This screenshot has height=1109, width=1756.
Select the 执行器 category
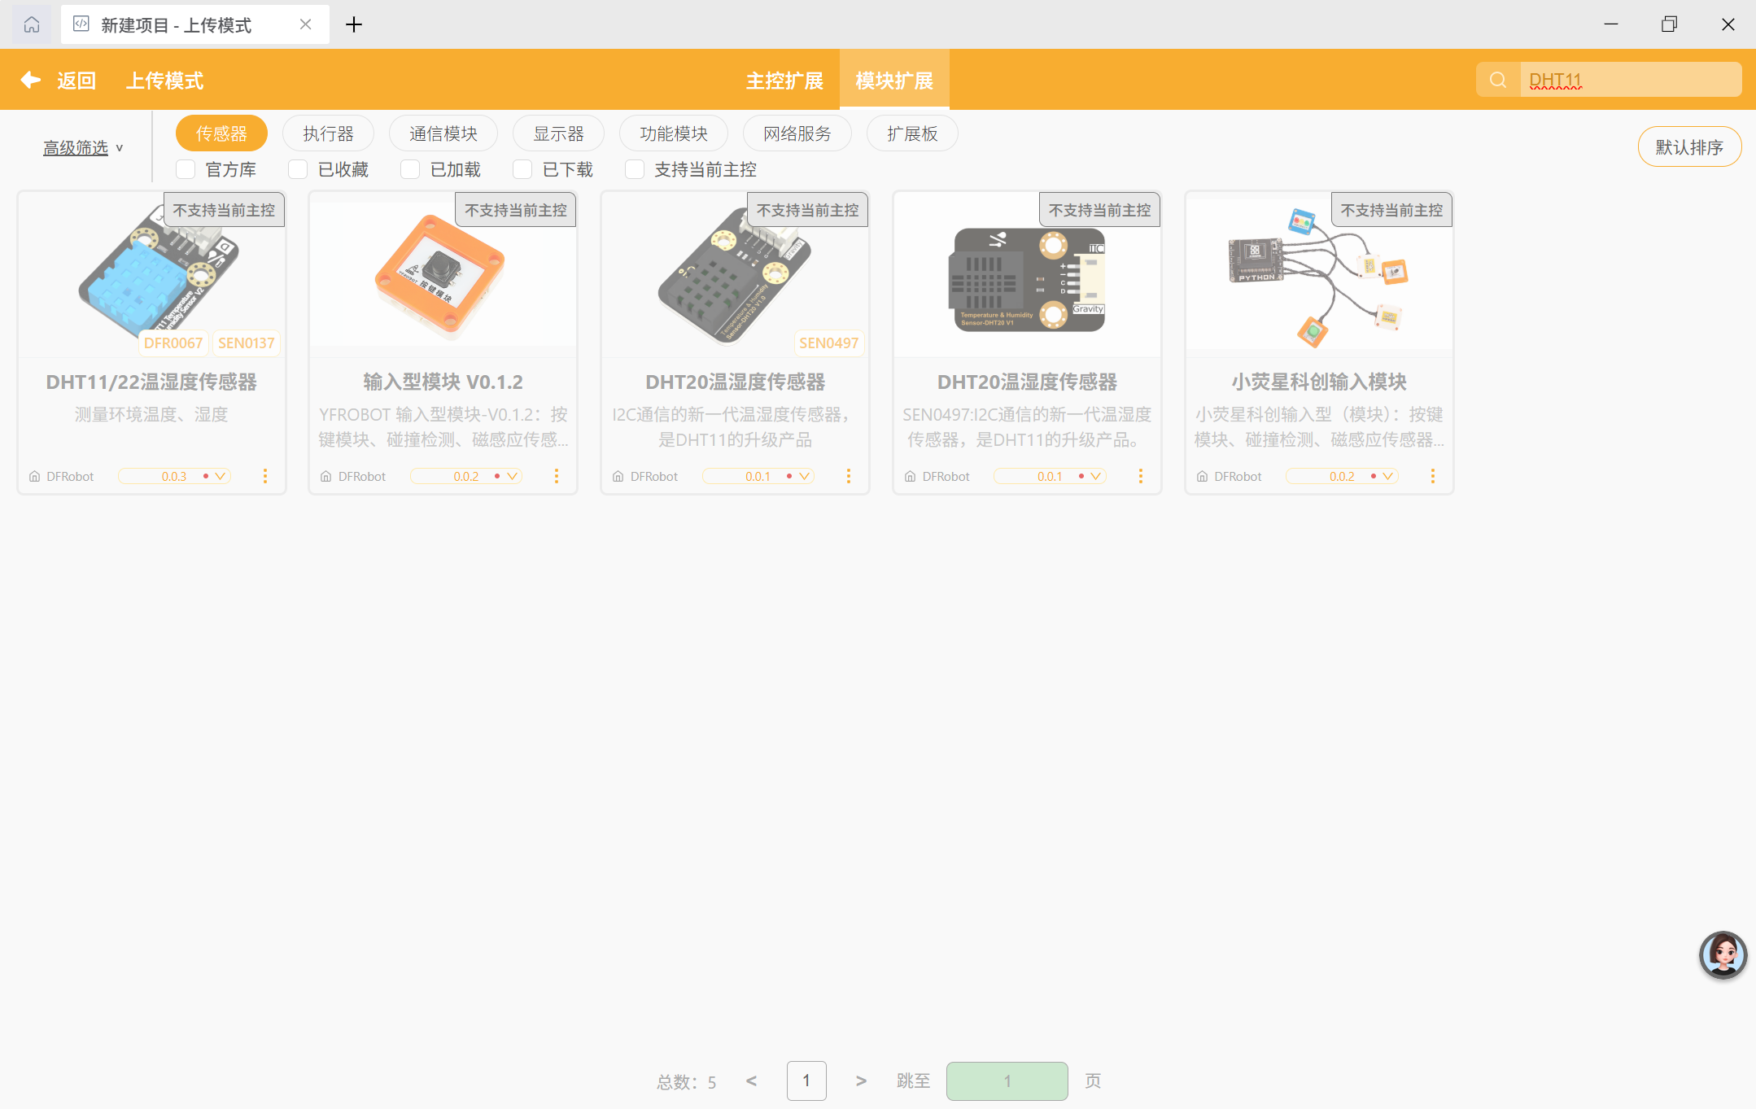pyautogui.click(x=329, y=133)
